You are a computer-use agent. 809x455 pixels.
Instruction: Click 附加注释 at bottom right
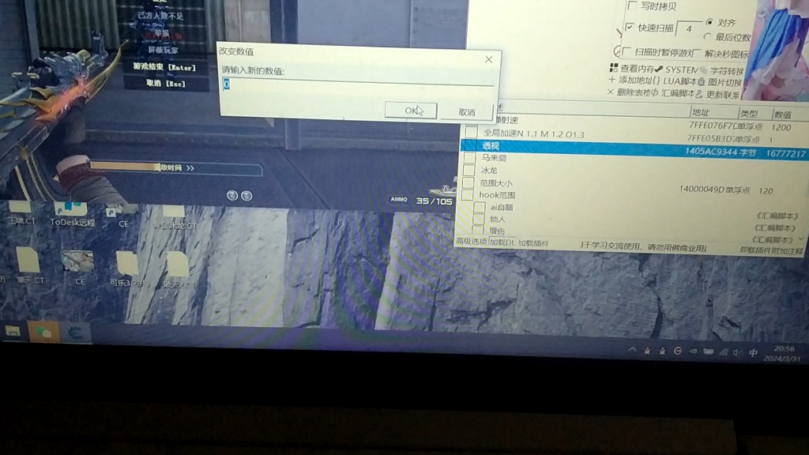point(788,250)
